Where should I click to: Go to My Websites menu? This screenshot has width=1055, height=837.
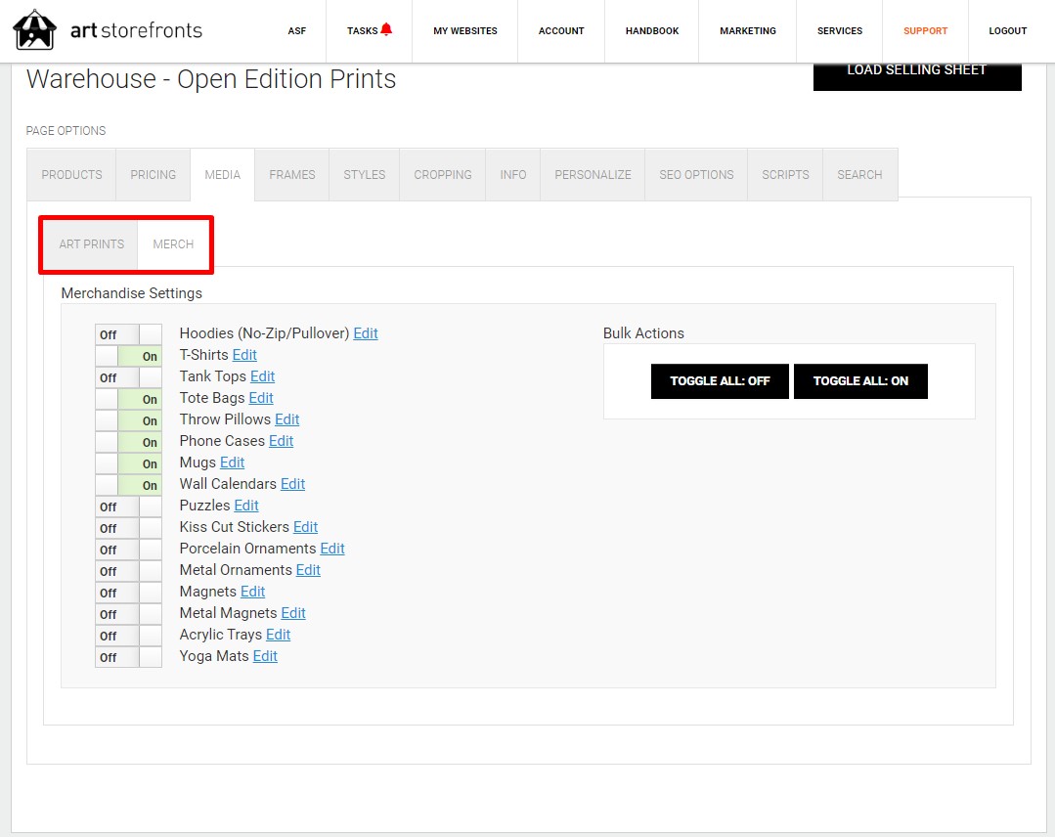click(465, 31)
